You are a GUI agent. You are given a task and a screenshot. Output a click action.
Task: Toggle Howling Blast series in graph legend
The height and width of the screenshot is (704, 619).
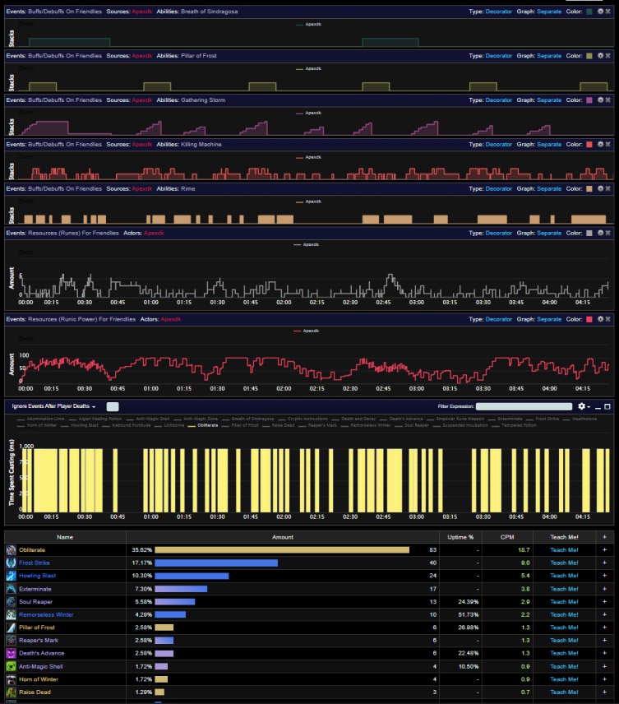point(80,425)
